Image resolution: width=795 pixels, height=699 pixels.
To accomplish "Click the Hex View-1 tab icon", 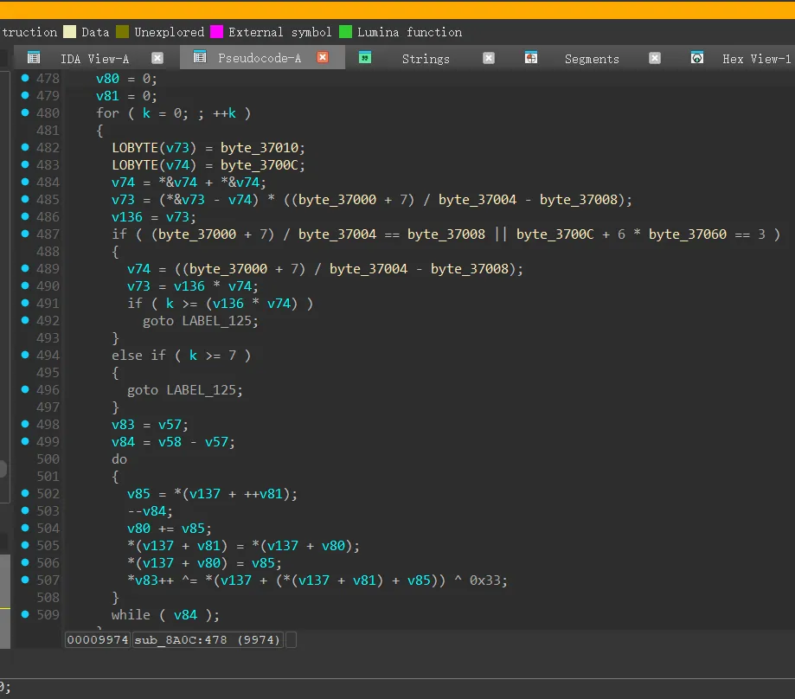I will 697,58.
